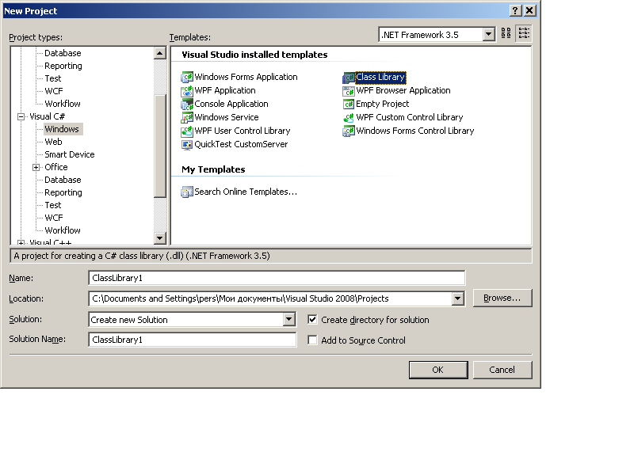Image resolution: width=634 pixels, height=475 pixels.
Task: Click the OK button
Action: click(438, 370)
